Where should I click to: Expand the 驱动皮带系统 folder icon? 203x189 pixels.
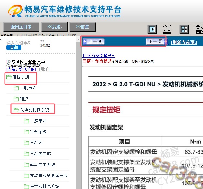(x=26, y=165)
